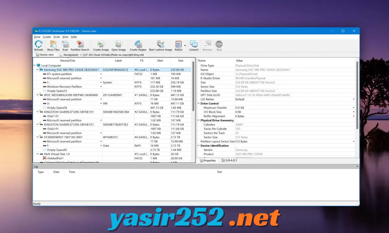Select KINGSTON disk labeled 50026B77824575E2
Screen dimensions: 389x233
tap(112, 125)
